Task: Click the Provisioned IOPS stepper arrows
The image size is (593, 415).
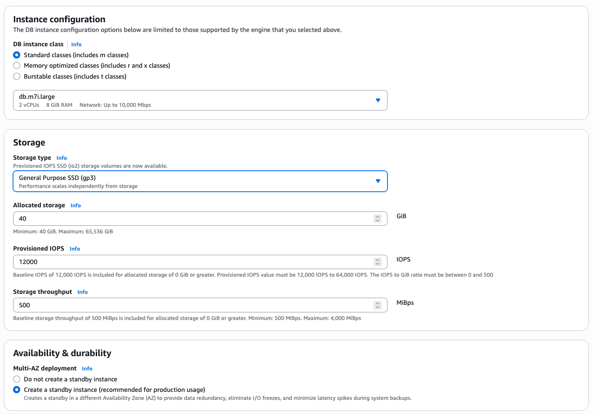Action: point(377,262)
